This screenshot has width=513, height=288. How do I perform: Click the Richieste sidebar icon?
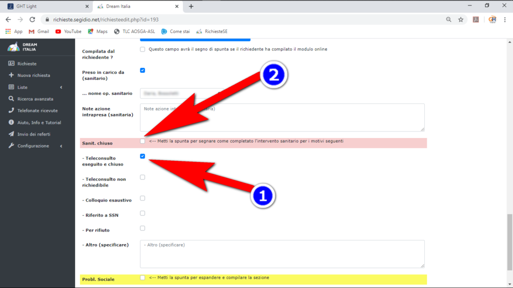point(11,64)
